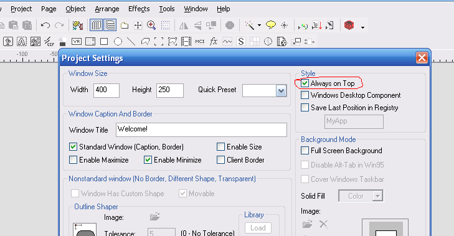Check the Enable Size box
Image resolution: width=454 pixels, height=236 pixels.
click(x=220, y=147)
